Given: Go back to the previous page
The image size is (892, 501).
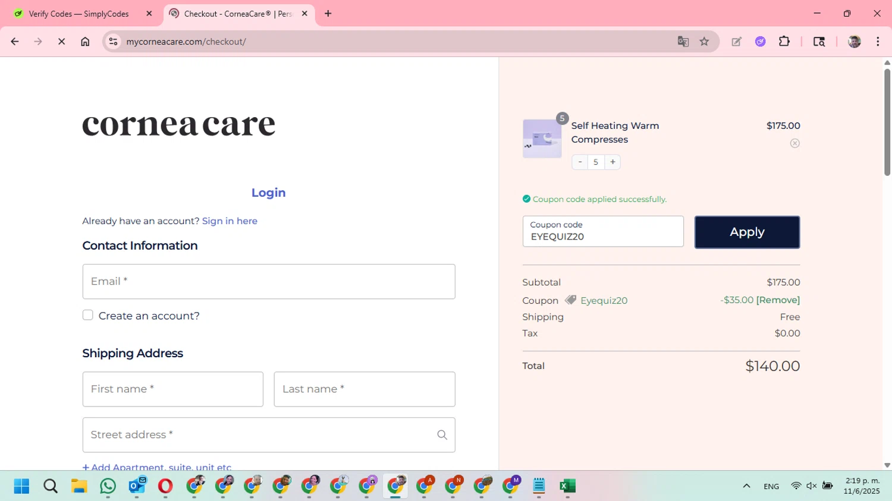Looking at the screenshot, I should pyautogui.click(x=15, y=42).
